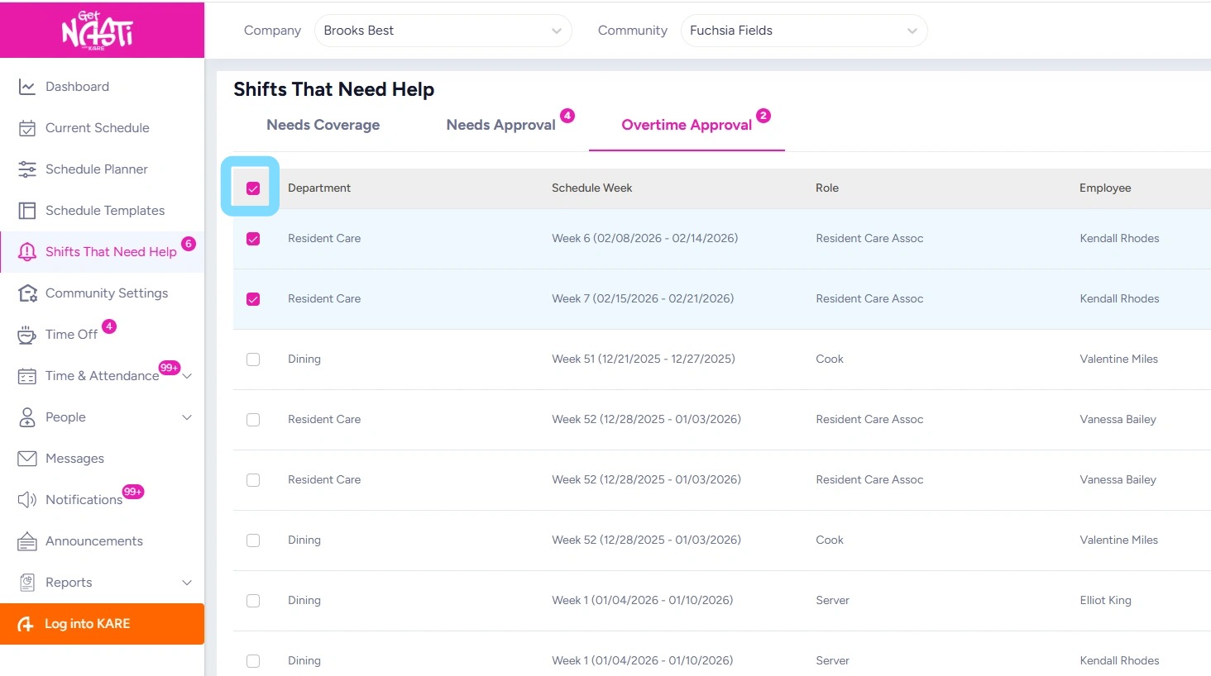The height and width of the screenshot is (676, 1211).
Task: Uncheck the select-all header checkbox
Action: click(x=253, y=188)
